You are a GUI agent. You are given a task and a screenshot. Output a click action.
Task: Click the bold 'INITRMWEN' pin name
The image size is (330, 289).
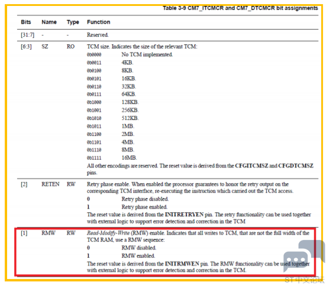182,264
